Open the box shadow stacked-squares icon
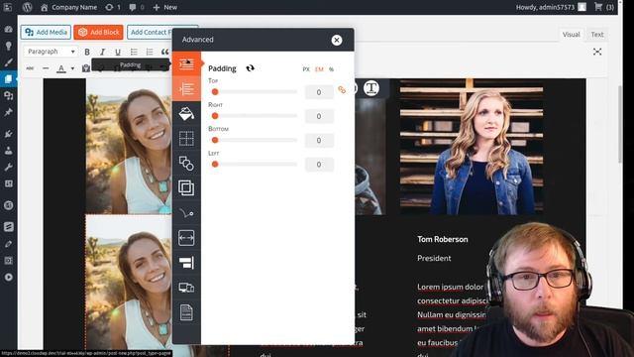634x357 pixels. click(x=186, y=187)
